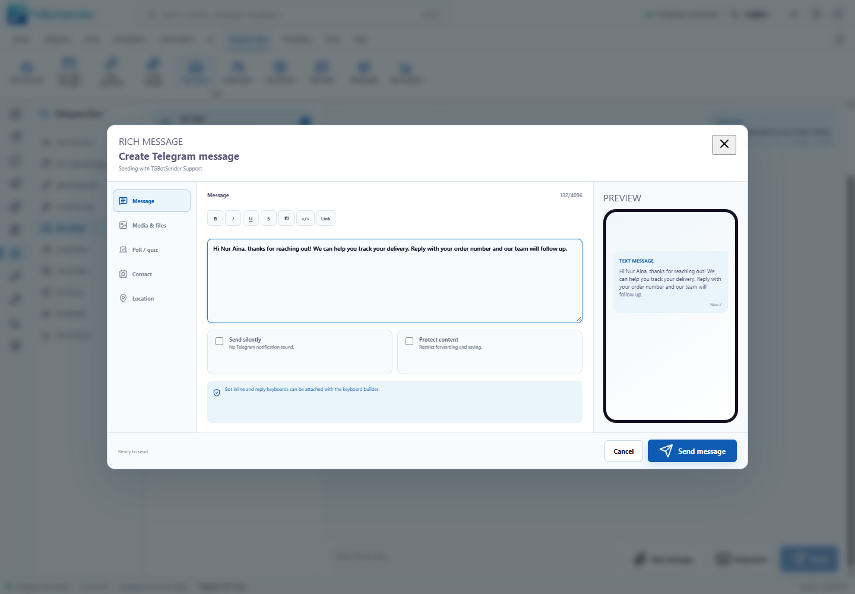This screenshot has height=594, width=855.
Task: Tick the Protect content checkbox
Action: pos(410,341)
